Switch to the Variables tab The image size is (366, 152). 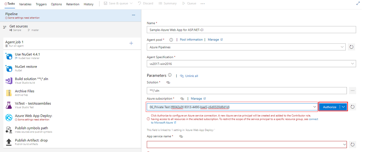coord(25,4)
